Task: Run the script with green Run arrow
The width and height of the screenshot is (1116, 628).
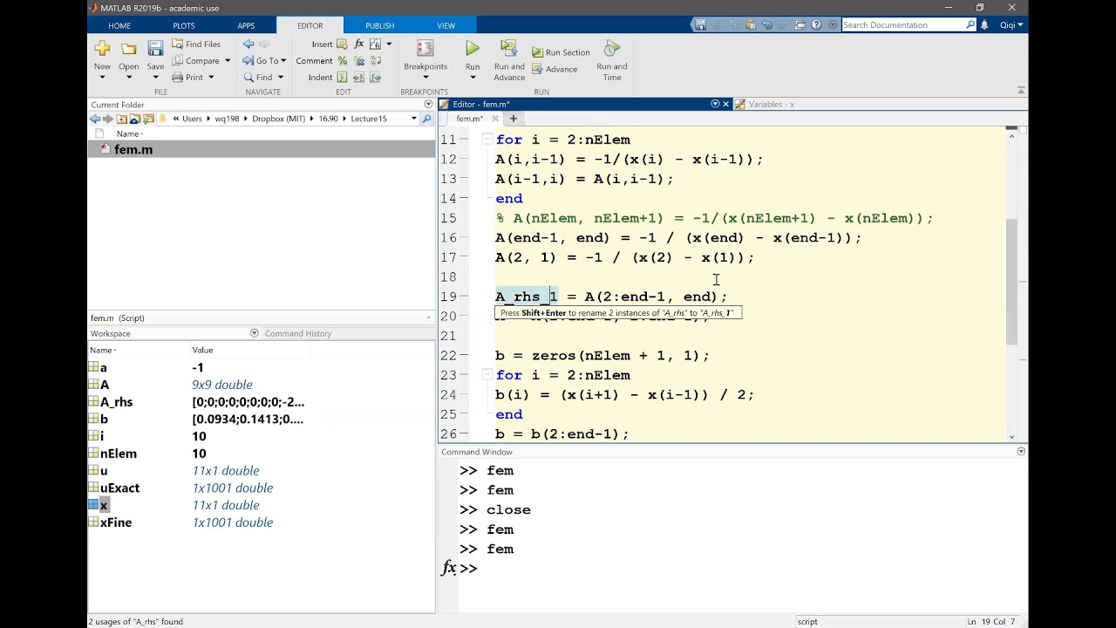Action: [x=473, y=49]
